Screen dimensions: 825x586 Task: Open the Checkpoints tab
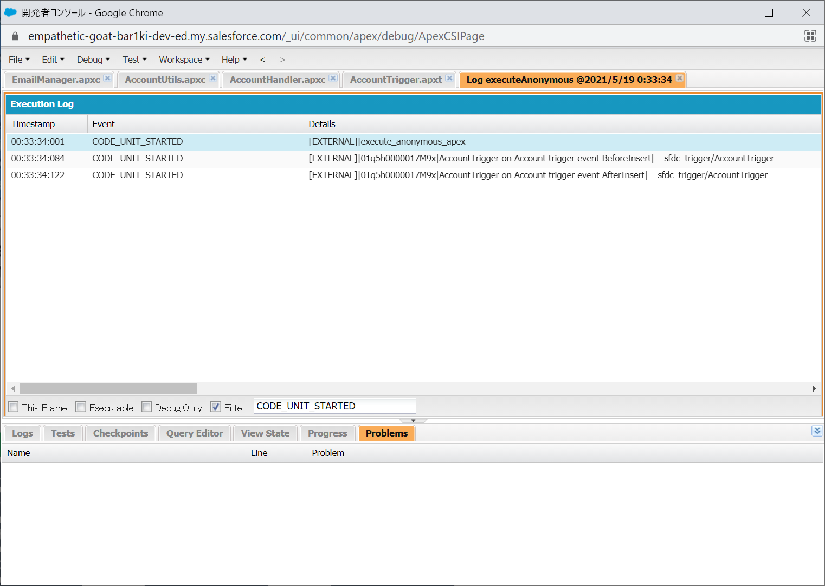click(x=120, y=433)
